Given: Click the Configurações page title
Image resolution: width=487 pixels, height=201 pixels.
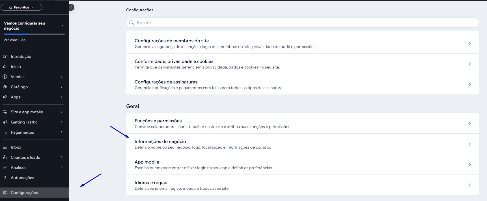Looking at the screenshot, I should tap(140, 10).
